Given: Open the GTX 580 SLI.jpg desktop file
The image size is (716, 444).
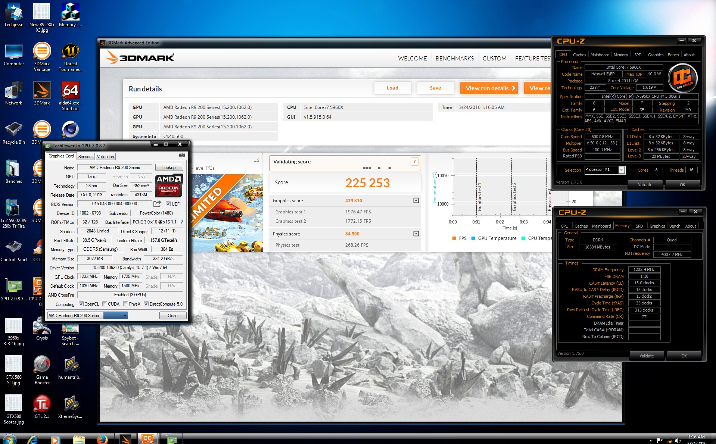Looking at the screenshot, I should click(x=14, y=370).
